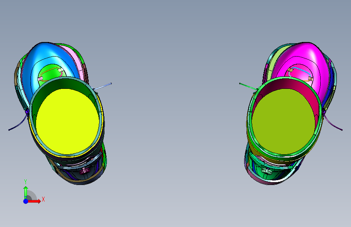
Task: Pick the light-blue rod protruding from left model
Action: point(102,86)
